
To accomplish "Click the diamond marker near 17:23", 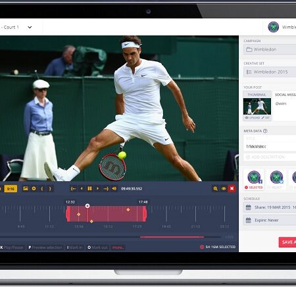I will click(128, 210).
